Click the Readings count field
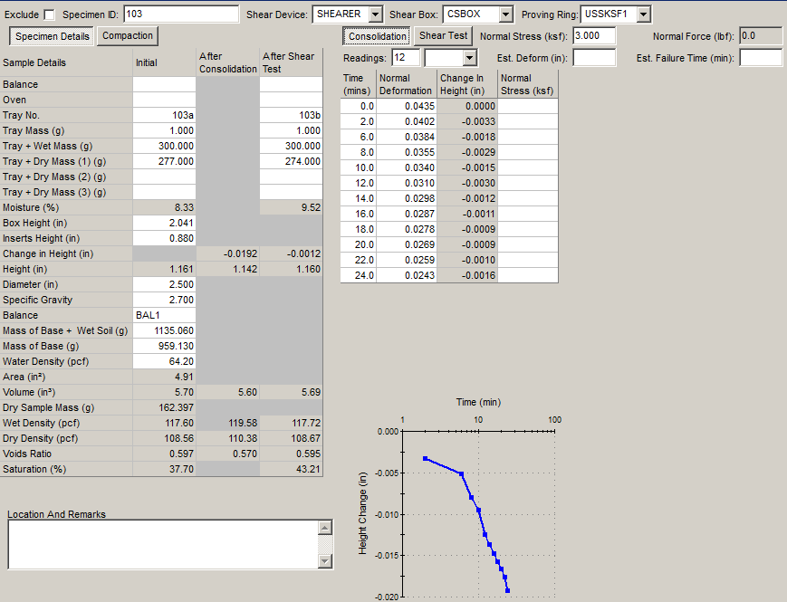 click(406, 58)
